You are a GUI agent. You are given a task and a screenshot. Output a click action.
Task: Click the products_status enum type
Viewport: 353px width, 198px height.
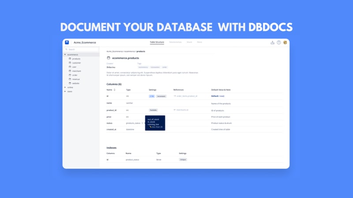(133, 123)
